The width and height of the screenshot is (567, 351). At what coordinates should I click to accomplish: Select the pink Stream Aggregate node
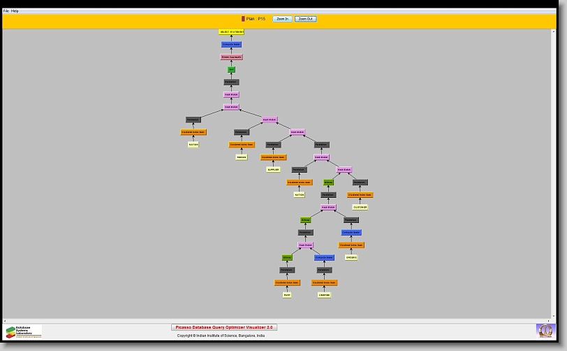click(x=232, y=57)
